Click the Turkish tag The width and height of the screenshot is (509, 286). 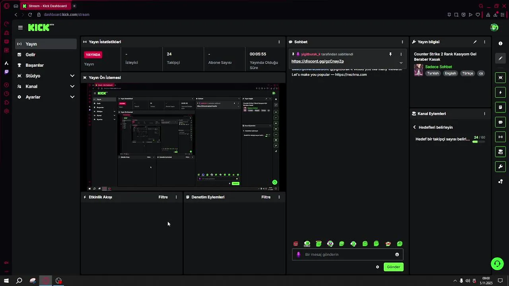(x=433, y=73)
